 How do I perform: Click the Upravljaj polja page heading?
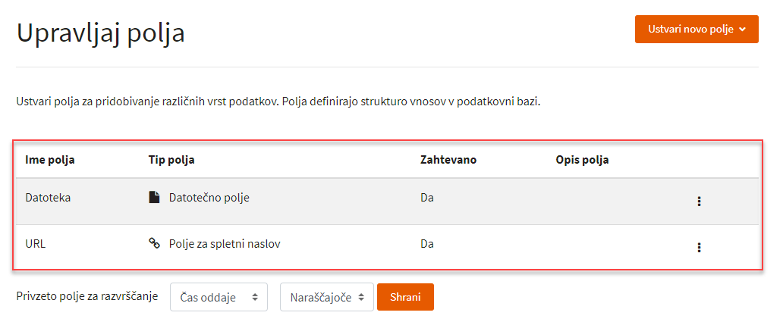pyautogui.click(x=100, y=33)
